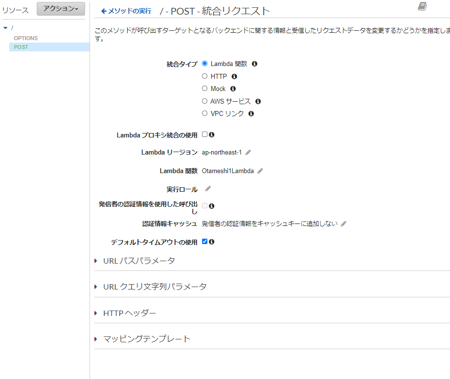This screenshot has height=379, width=450.
Task: Click info icon beside AWS サービス option
Action: [x=258, y=101]
